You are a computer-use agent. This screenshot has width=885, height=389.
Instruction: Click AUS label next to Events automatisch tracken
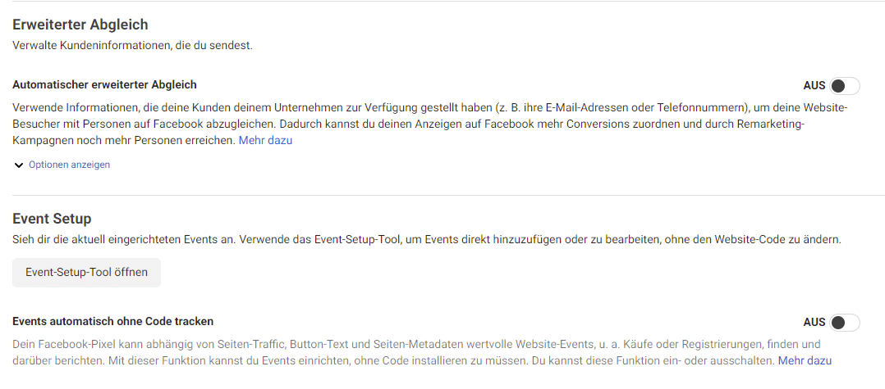814,322
